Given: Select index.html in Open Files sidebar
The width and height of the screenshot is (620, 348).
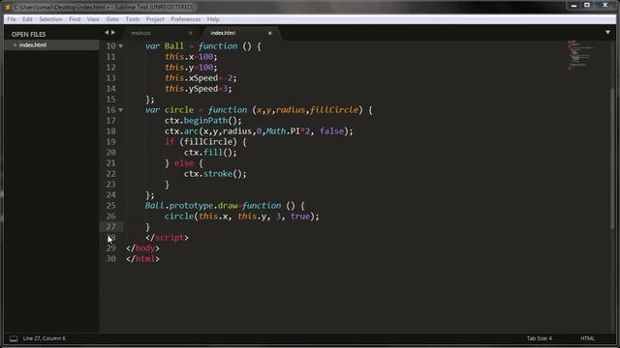Looking at the screenshot, I should coord(33,45).
